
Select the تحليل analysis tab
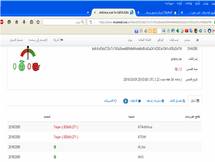click(195, 101)
